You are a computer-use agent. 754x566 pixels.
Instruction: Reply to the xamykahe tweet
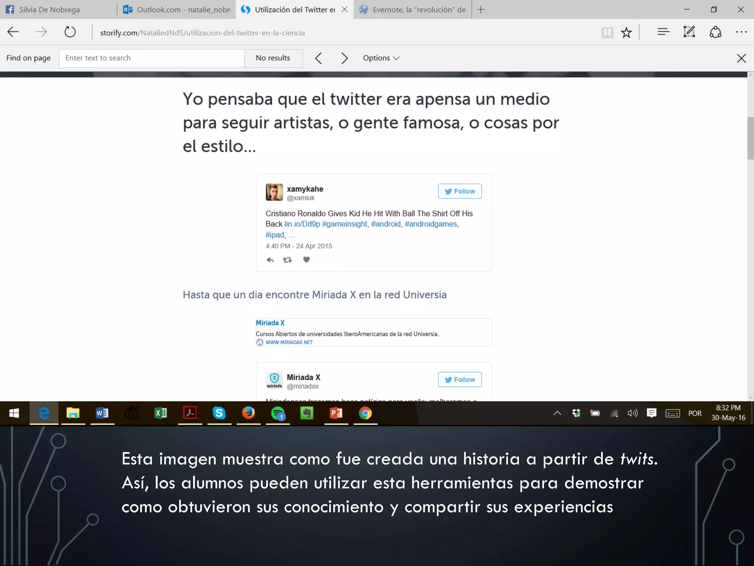point(270,260)
